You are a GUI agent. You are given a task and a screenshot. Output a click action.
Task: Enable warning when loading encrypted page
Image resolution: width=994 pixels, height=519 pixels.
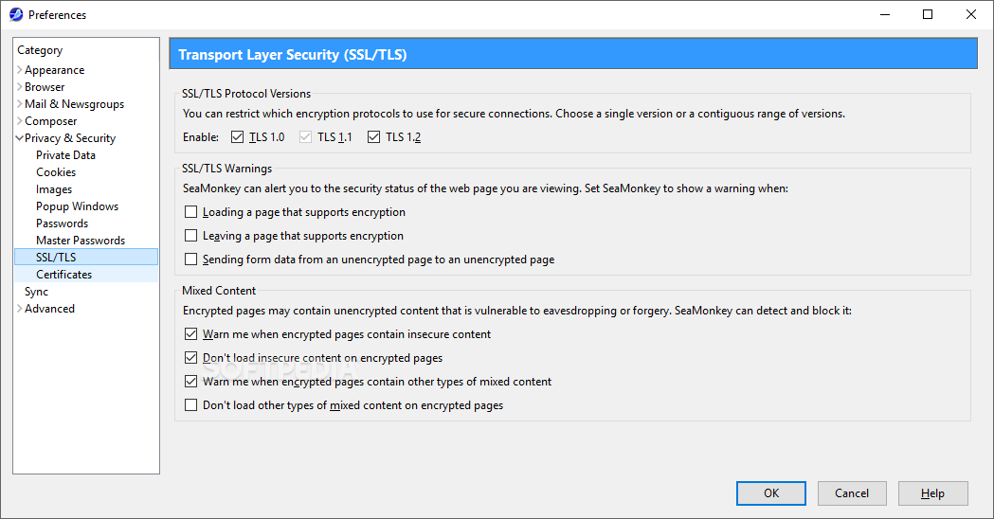pyautogui.click(x=190, y=211)
